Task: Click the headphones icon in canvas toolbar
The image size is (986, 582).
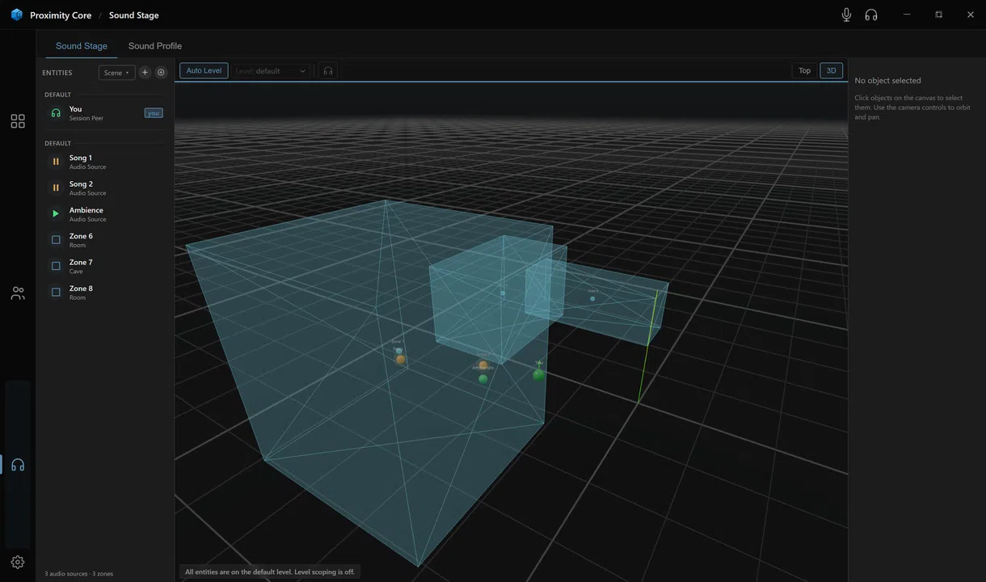Action: pos(328,71)
